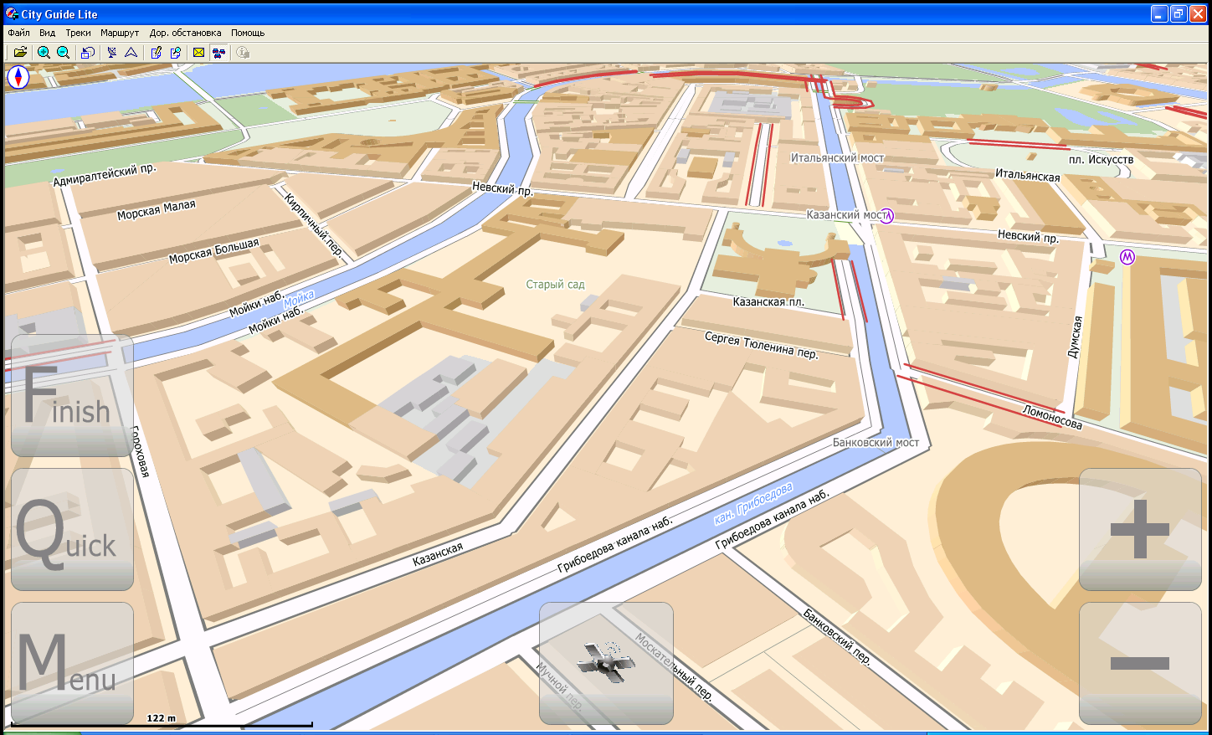This screenshot has width=1212, height=735.
Task: Click the search document magnifier toolbar icon
Action: point(176,53)
